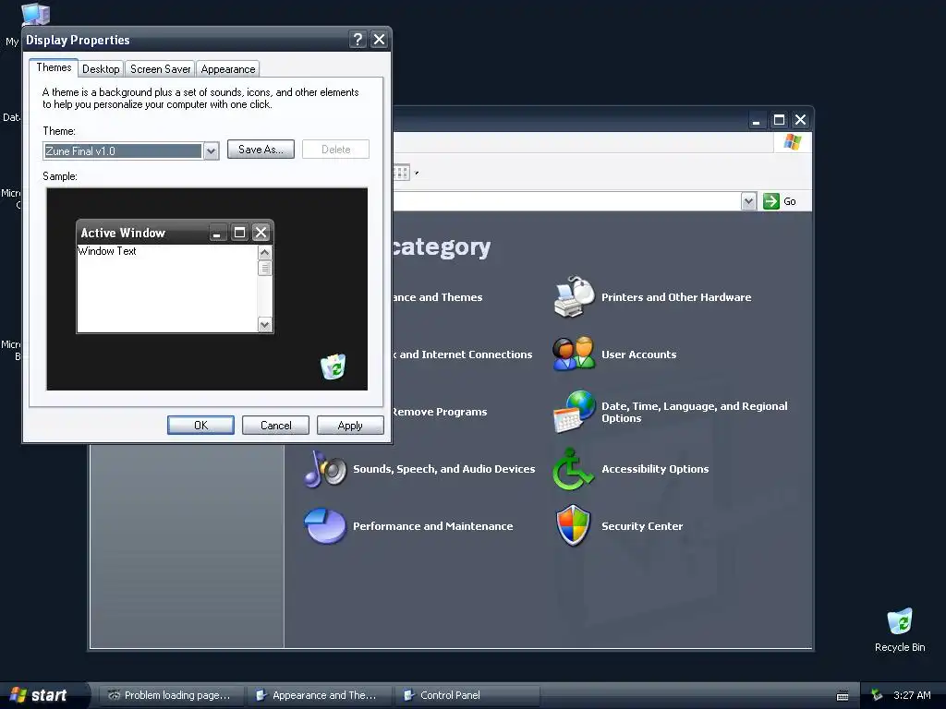Click the Apply button
This screenshot has width=946, height=709.
350,425
